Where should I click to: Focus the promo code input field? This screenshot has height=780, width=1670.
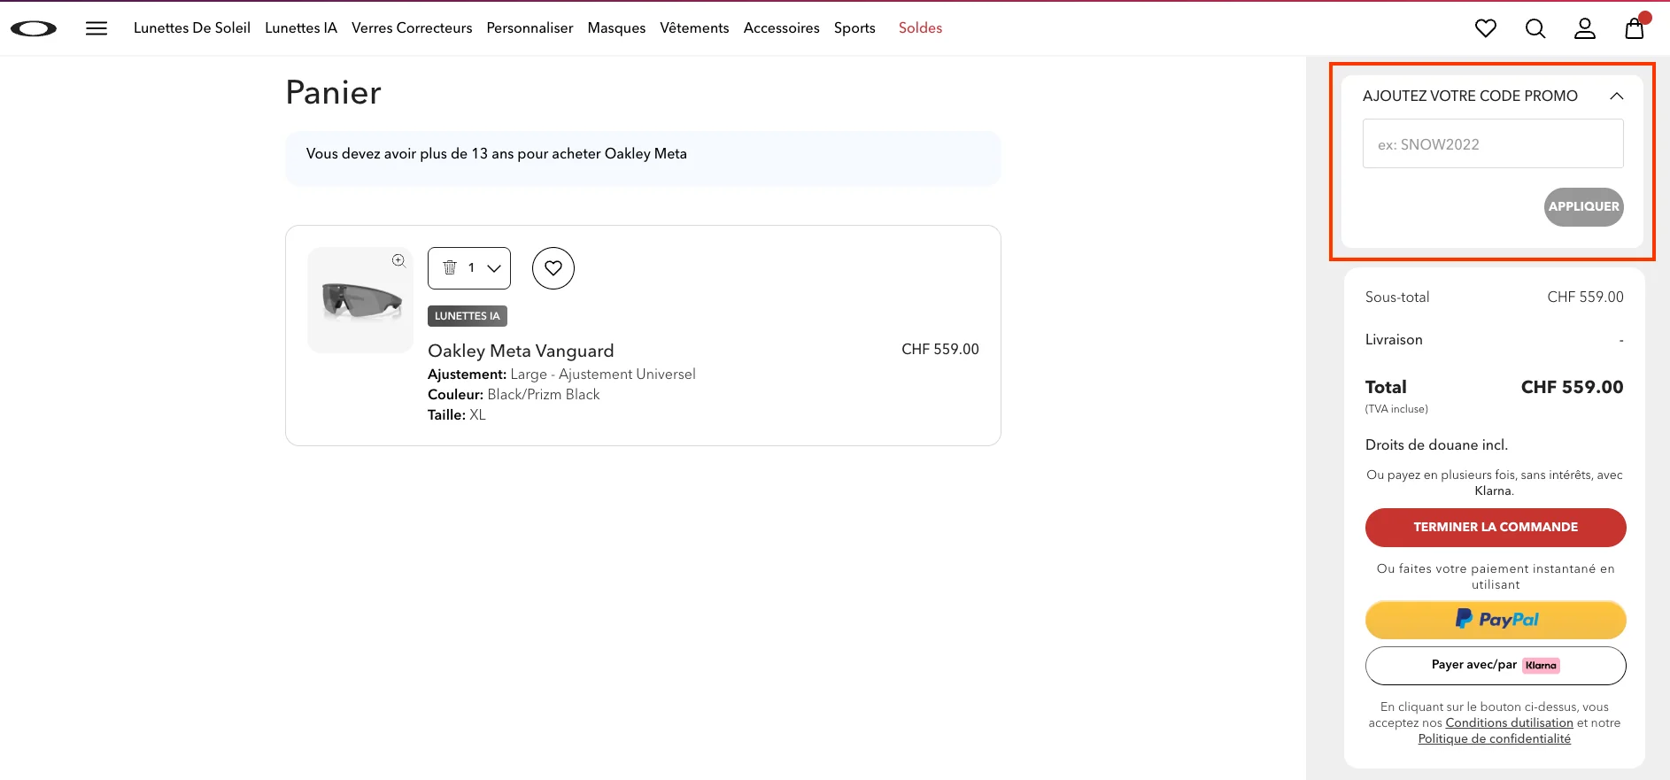[x=1493, y=144]
